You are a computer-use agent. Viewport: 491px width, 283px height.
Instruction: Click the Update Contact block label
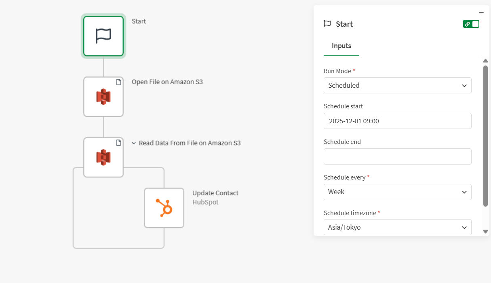tap(215, 193)
